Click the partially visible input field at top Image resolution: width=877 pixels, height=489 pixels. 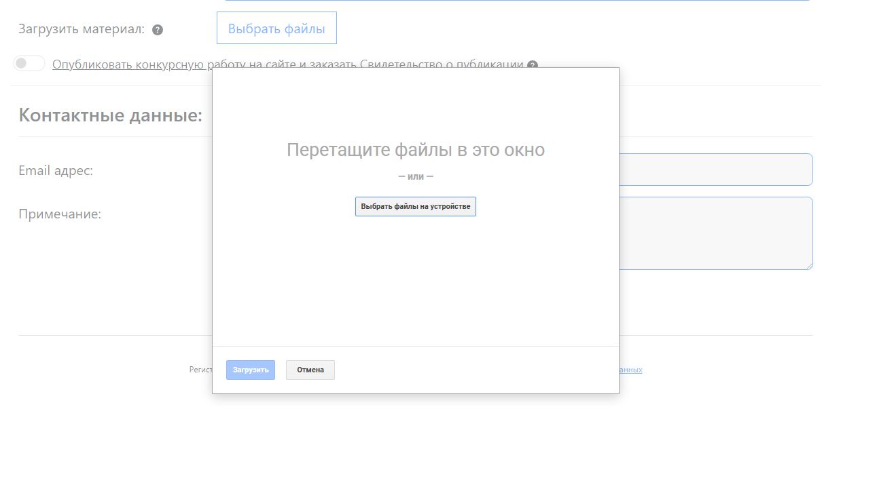tap(516, 1)
